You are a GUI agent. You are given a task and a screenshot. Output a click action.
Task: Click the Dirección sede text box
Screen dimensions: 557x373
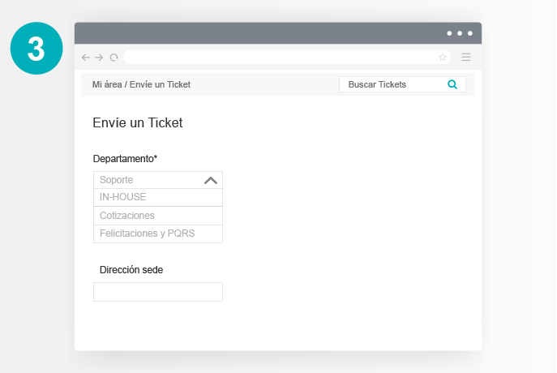(157, 292)
